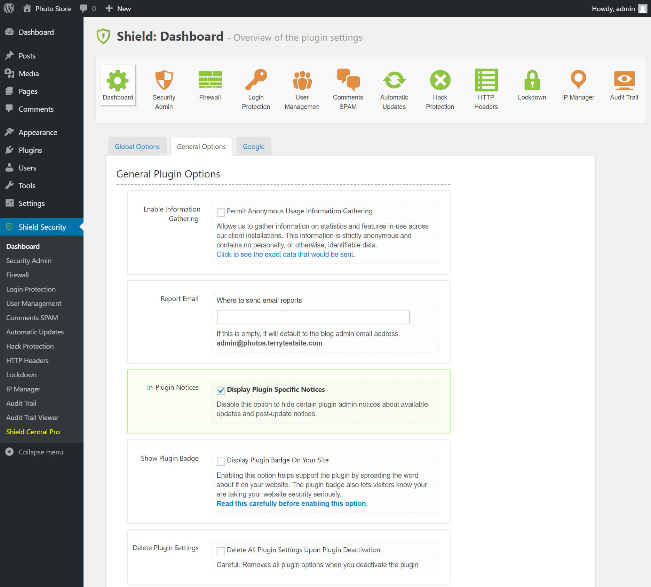Click Collapse menu text
651x587 pixels.
(x=41, y=452)
